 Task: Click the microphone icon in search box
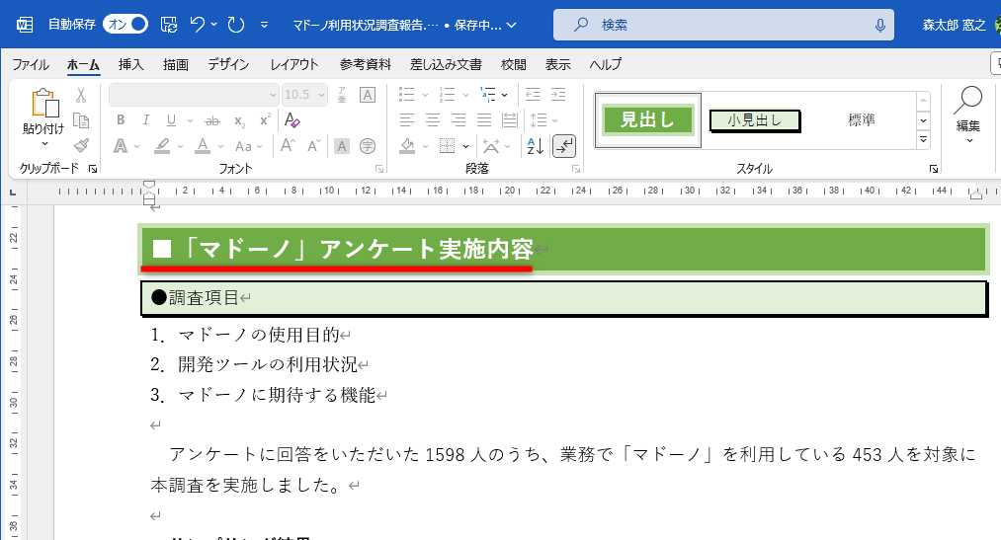pyautogui.click(x=879, y=25)
